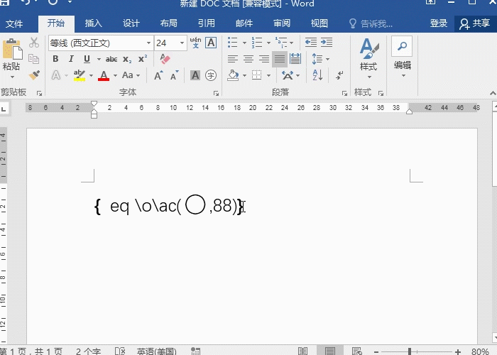Switch to the 布局 tab

point(169,23)
